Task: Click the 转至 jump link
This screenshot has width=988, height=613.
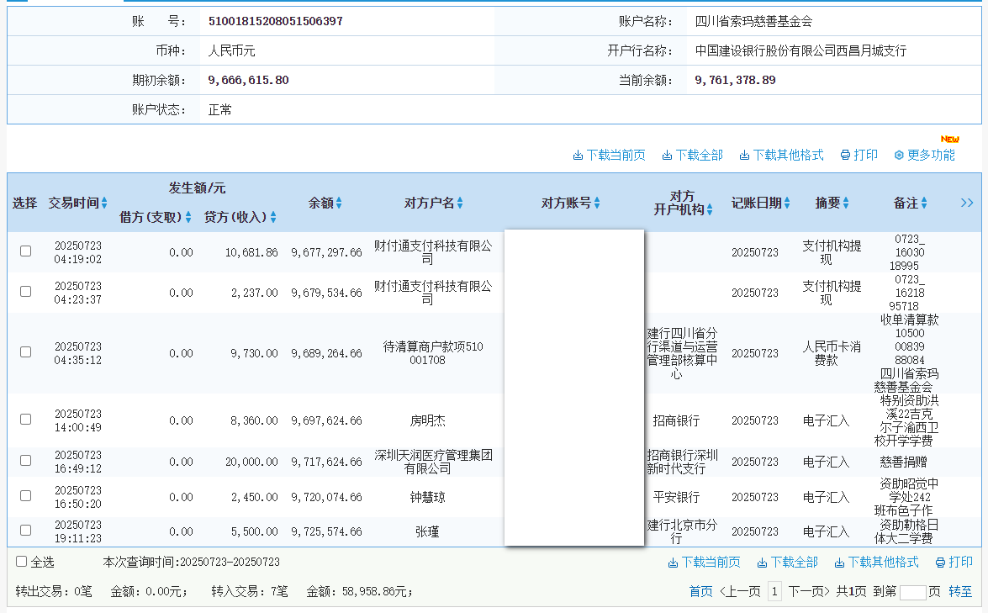Action: (x=960, y=592)
